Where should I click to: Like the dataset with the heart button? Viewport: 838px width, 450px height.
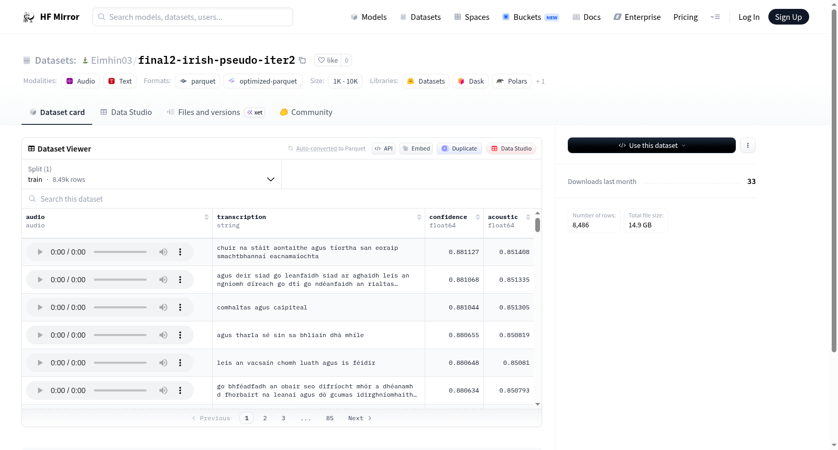[x=328, y=60]
